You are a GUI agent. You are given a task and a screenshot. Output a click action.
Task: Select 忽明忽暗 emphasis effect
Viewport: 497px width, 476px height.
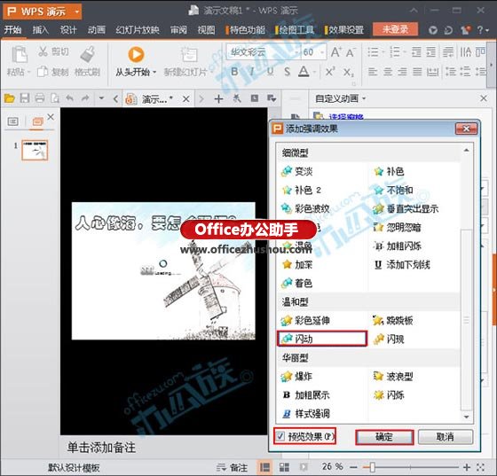pos(398,227)
